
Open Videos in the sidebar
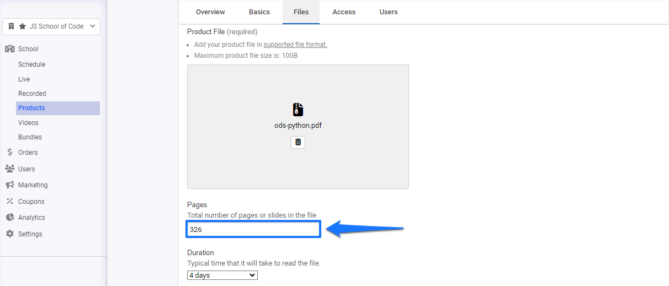coord(28,123)
